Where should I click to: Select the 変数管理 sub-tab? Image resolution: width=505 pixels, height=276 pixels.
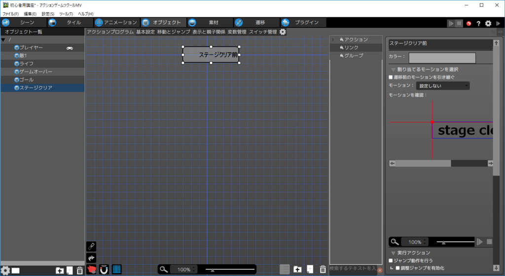[237, 32]
